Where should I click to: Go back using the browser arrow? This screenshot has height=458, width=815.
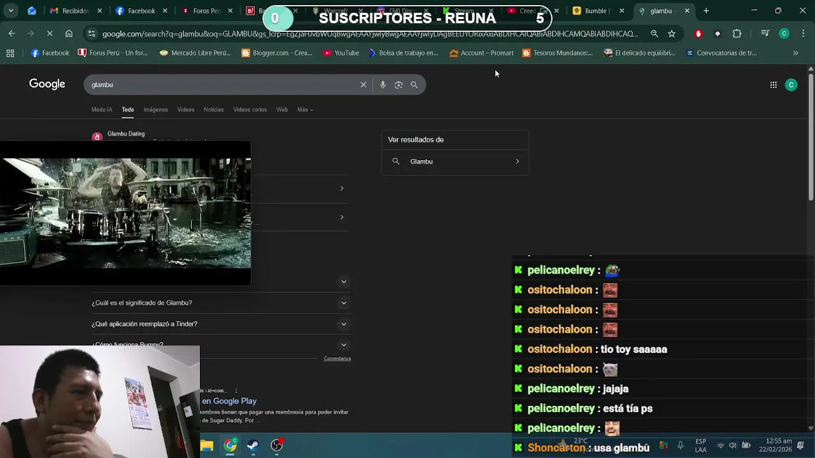[12, 34]
